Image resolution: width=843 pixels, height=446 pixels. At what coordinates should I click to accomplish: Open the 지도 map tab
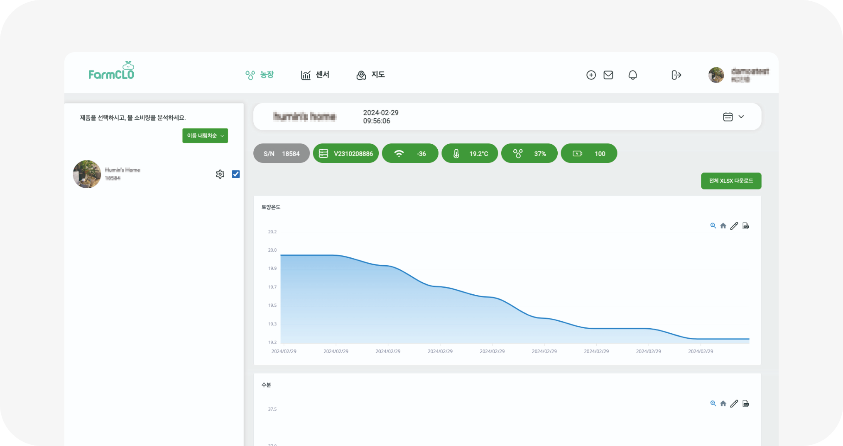(371, 75)
